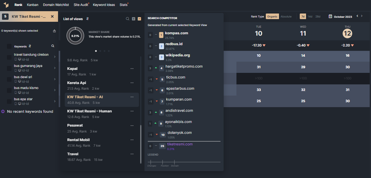Close the KW Tiket Resmi view tab

pos(52,16)
